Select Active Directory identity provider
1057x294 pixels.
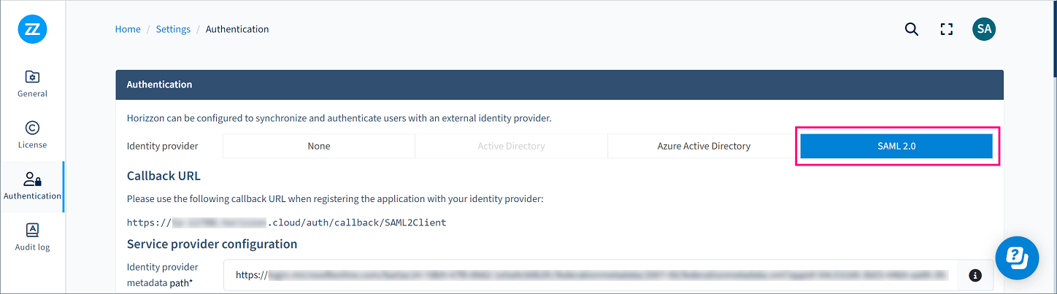(x=511, y=146)
